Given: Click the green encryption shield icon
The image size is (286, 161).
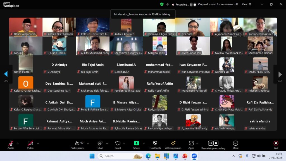Looking at the screenshot, I should (162, 4).
